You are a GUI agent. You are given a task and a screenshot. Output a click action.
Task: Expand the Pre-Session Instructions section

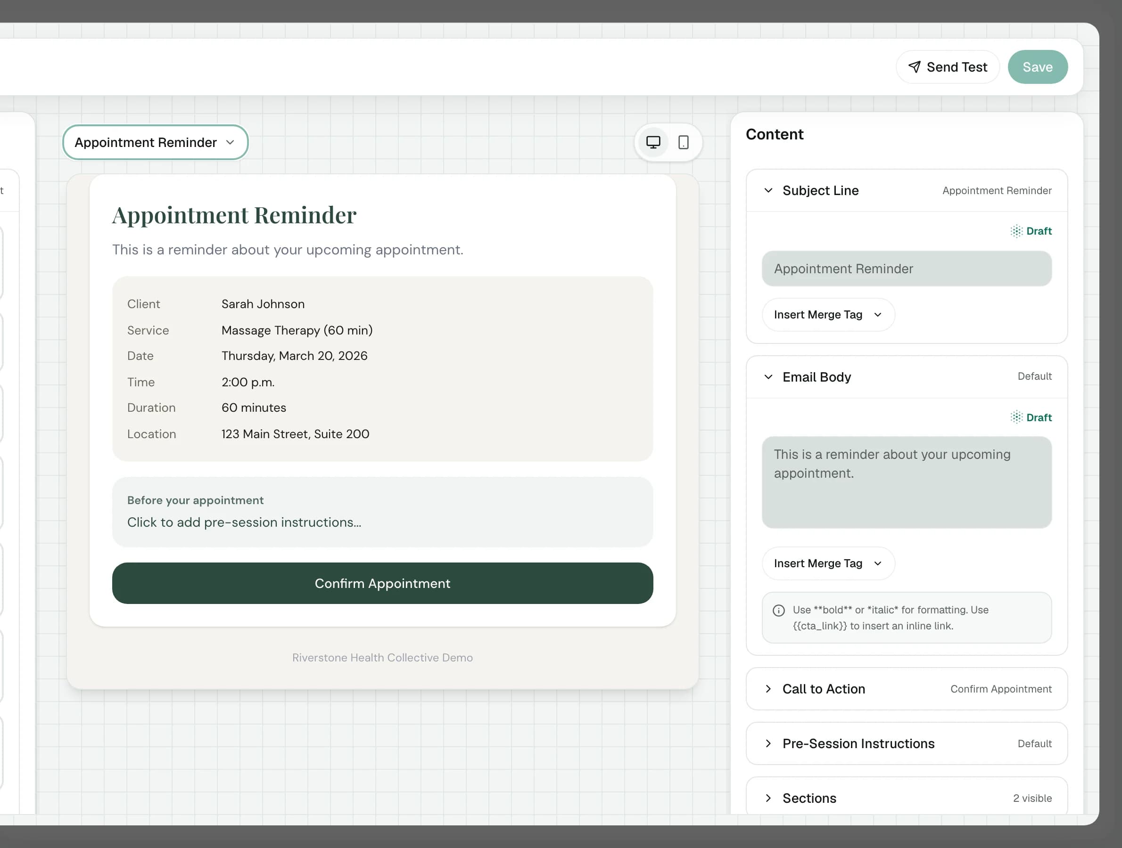907,743
